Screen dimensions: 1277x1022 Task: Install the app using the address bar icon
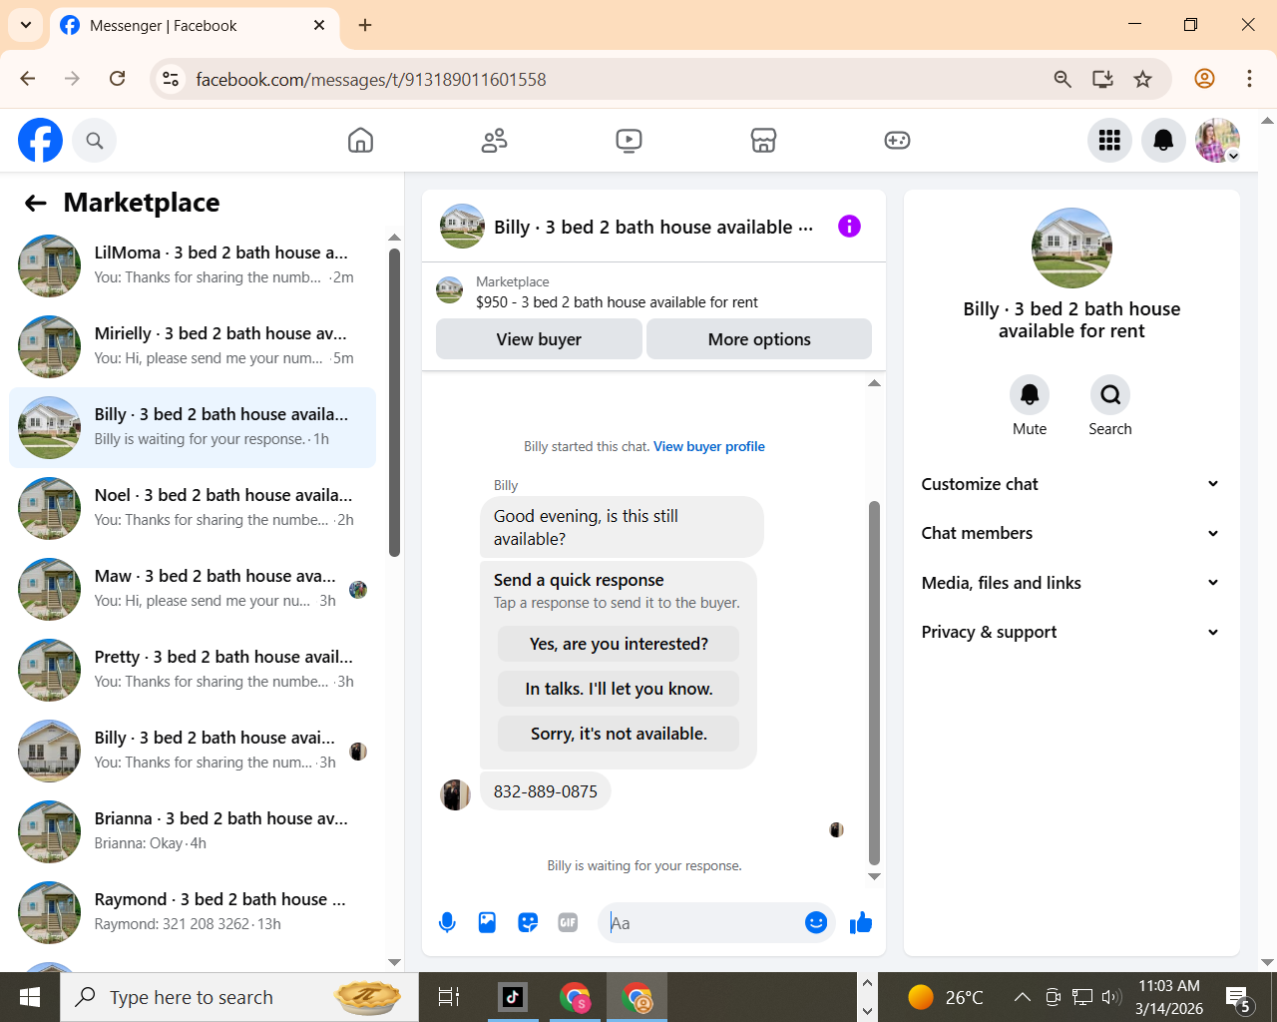pyautogui.click(x=1102, y=79)
